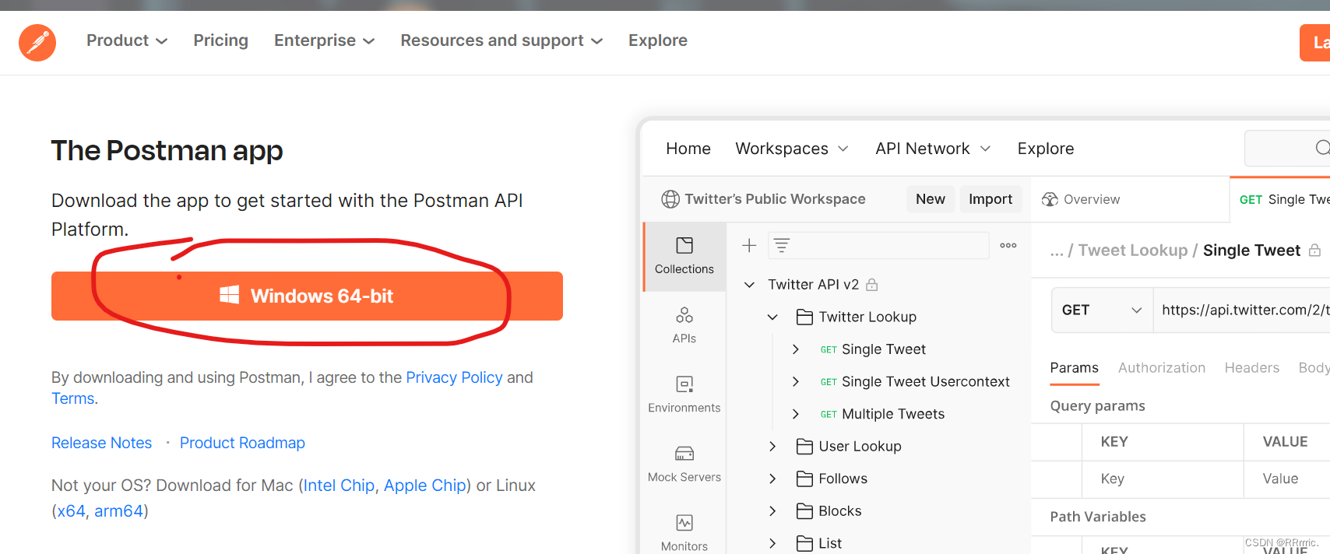Open the Workspaces dropdown
1330x554 pixels.
point(792,149)
